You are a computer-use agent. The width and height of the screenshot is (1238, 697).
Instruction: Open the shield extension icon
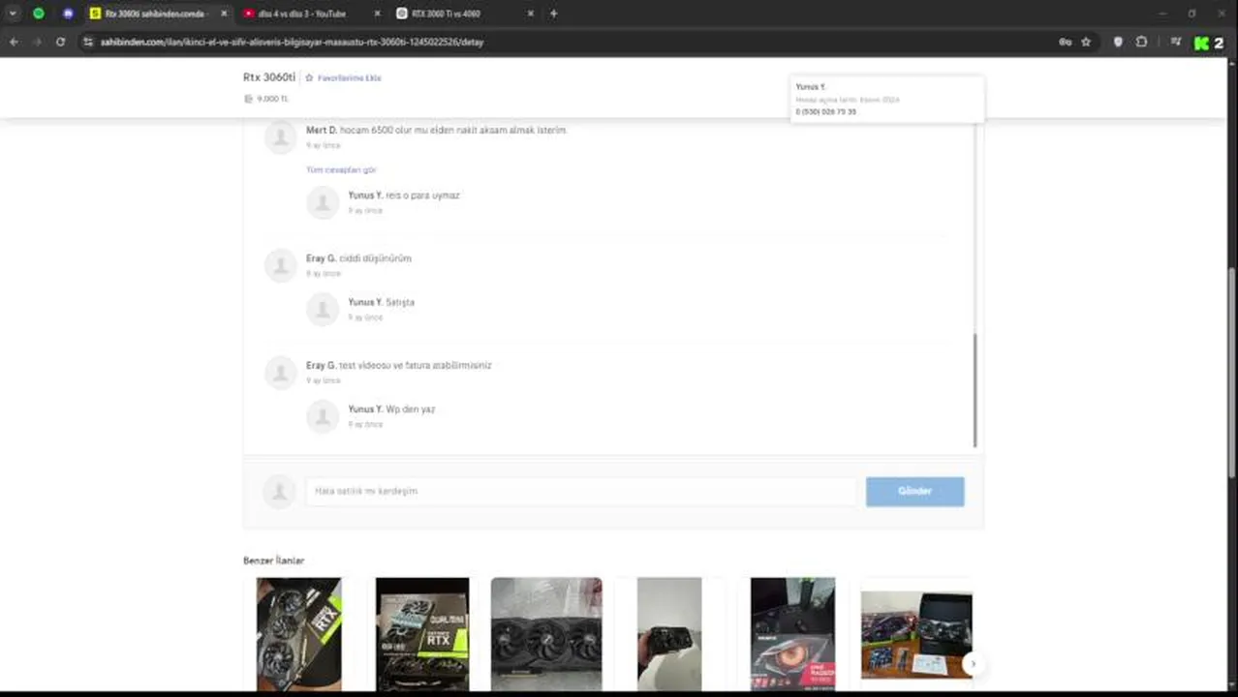pos(1118,42)
